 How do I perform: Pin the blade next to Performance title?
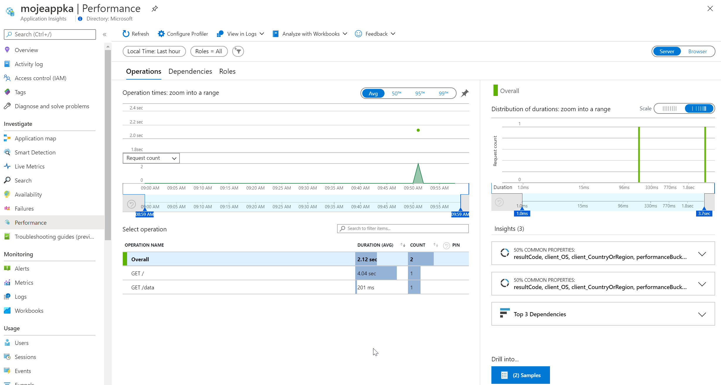point(155,9)
